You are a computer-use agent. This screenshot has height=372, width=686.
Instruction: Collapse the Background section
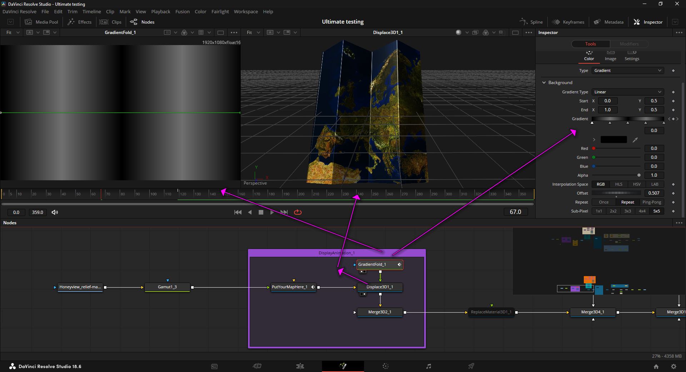pos(544,83)
